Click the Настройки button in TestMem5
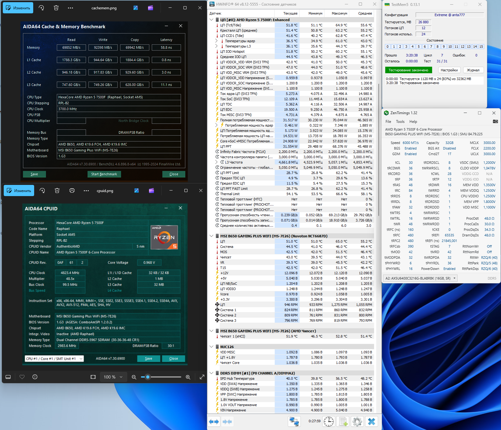The height and width of the screenshot is (430, 501). [449, 70]
